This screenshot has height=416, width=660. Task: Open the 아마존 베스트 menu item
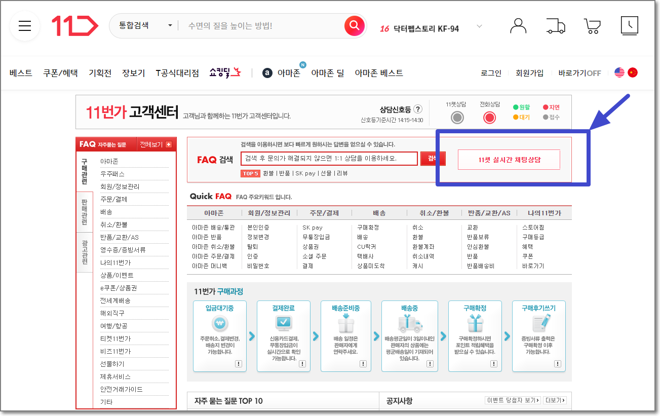(x=379, y=73)
